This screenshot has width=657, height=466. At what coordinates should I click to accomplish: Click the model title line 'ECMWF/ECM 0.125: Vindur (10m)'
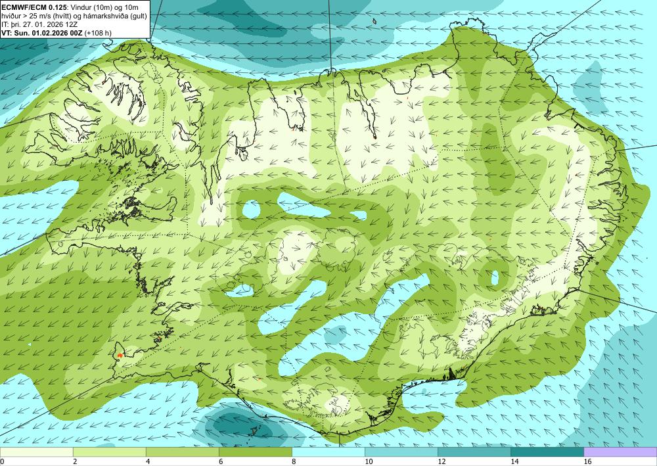click(x=70, y=7)
